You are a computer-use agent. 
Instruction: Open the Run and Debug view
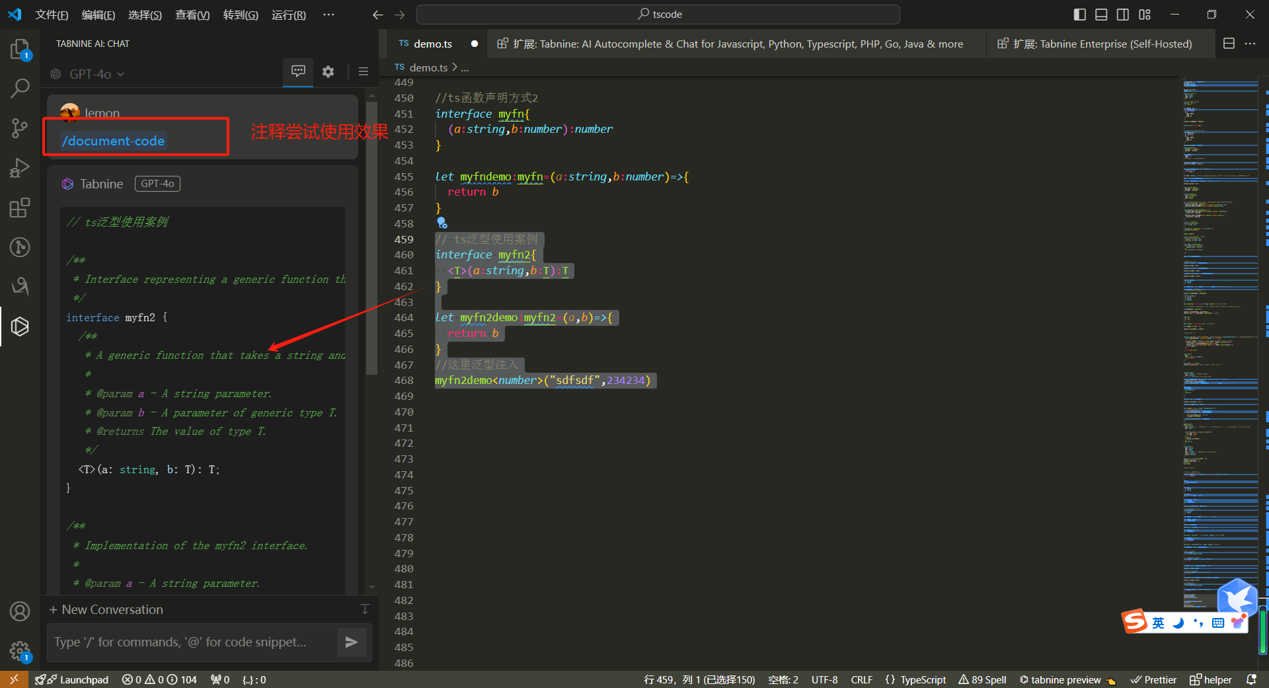[20, 168]
